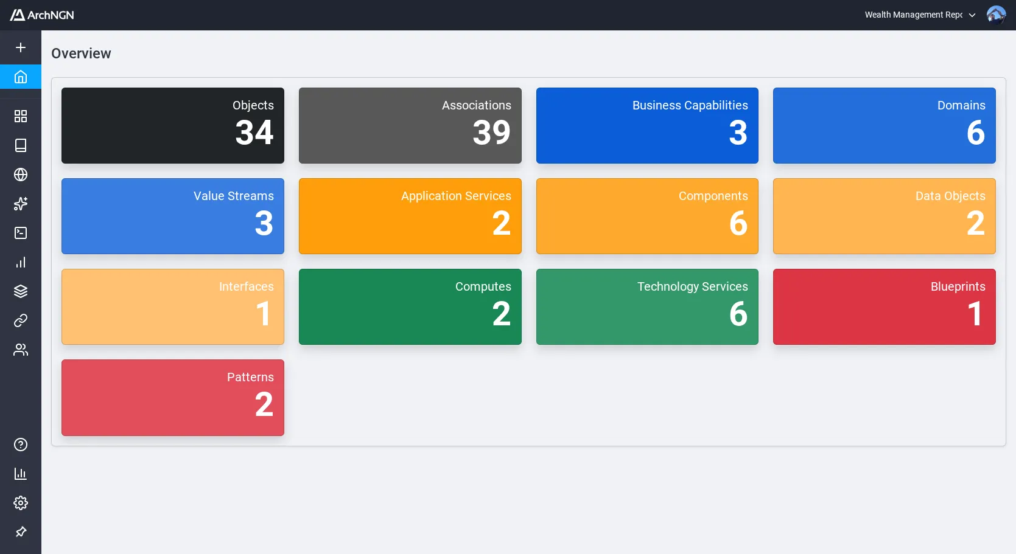Open the Home overview via sidebar

(x=20, y=77)
